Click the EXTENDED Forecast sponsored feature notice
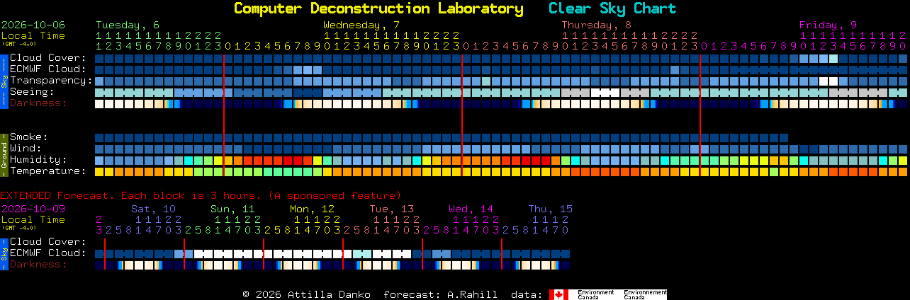 [x=201, y=195]
